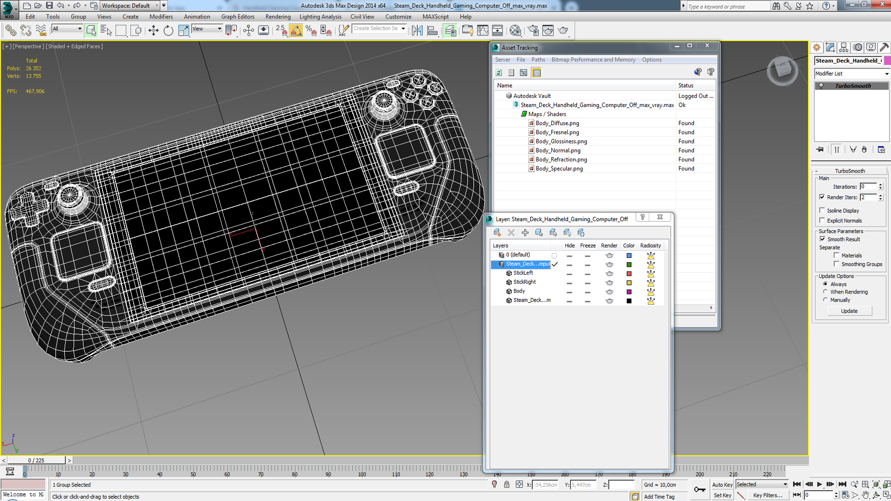
Task: Enable Isoline Display checkbox
Action: (x=822, y=210)
